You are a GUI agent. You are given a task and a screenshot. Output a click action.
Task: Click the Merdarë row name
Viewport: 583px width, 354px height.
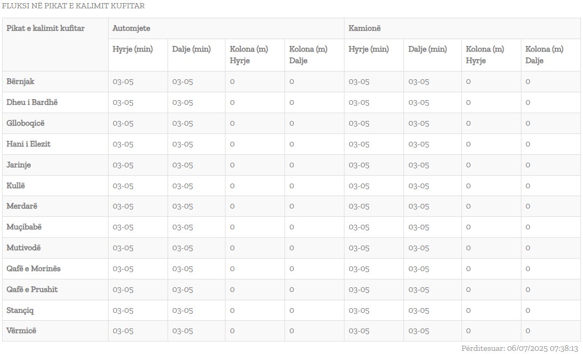(x=22, y=206)
